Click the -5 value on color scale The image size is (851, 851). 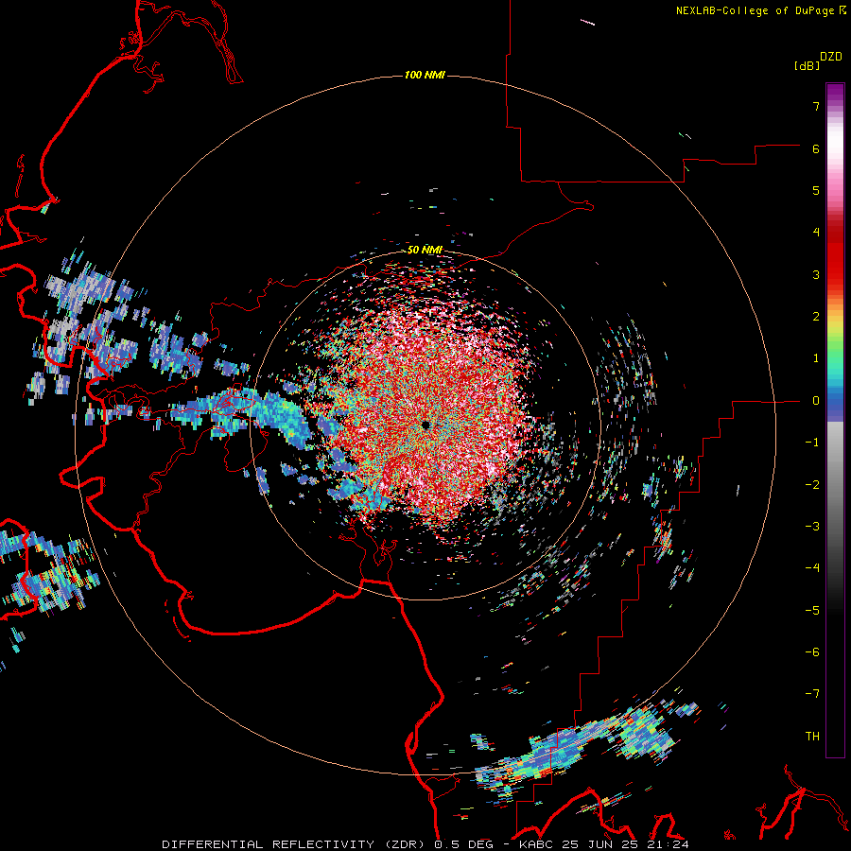pos(812,611)
